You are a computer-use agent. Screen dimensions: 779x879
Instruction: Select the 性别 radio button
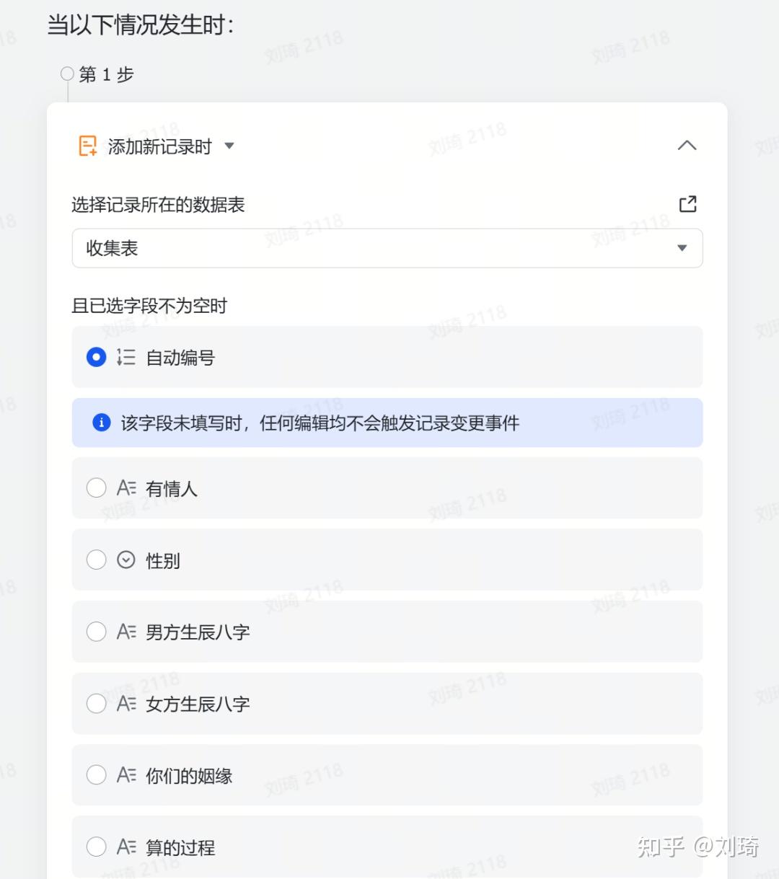coord(96,560)
